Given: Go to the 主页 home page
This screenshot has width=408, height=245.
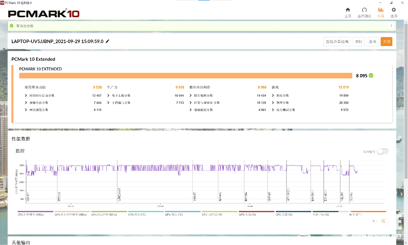Looking at the screenshot, I should (348, 13).
